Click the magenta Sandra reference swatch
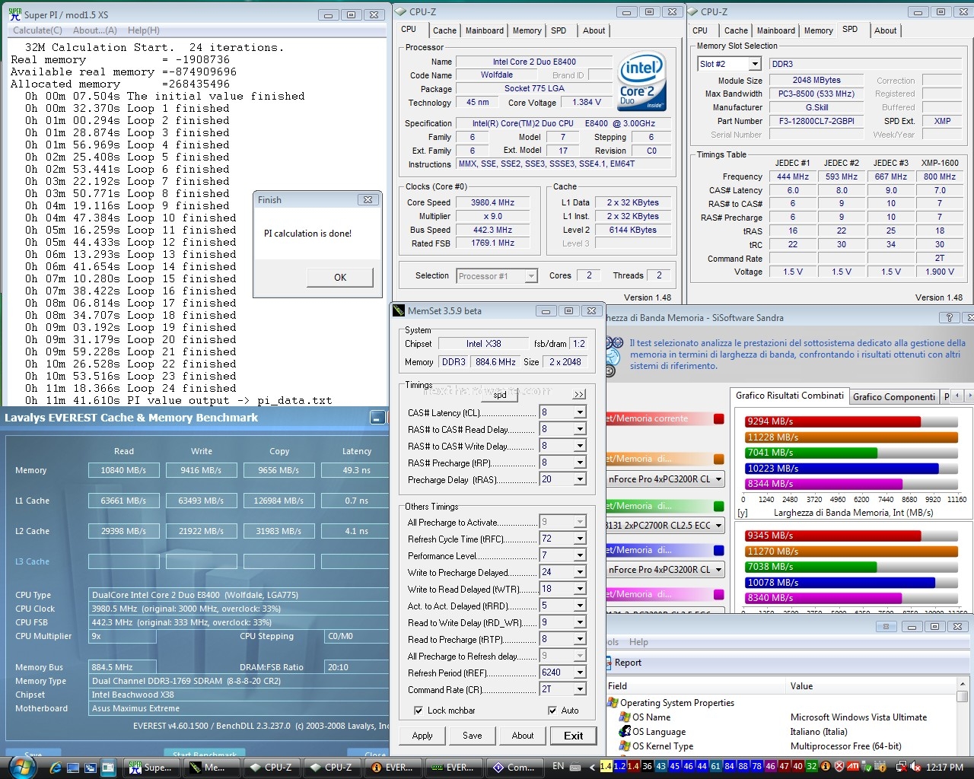Viewport: 974px width, 779px height. [719, 594]
